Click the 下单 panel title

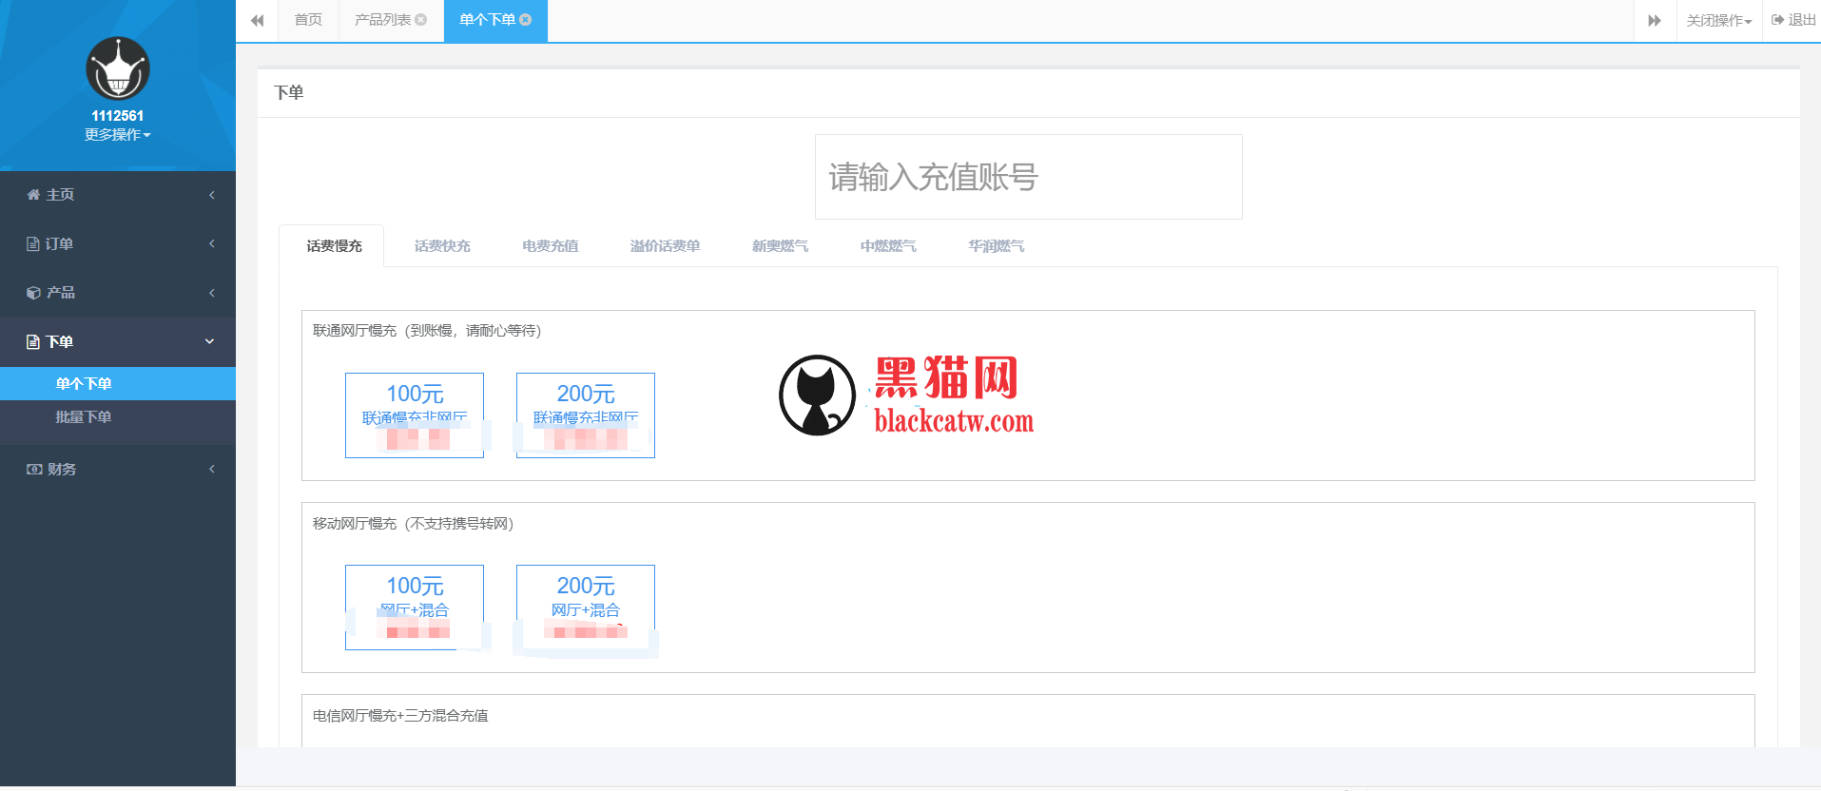[289, 93]
